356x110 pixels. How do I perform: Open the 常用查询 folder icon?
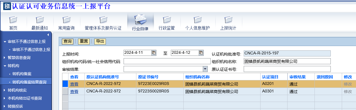66,20
